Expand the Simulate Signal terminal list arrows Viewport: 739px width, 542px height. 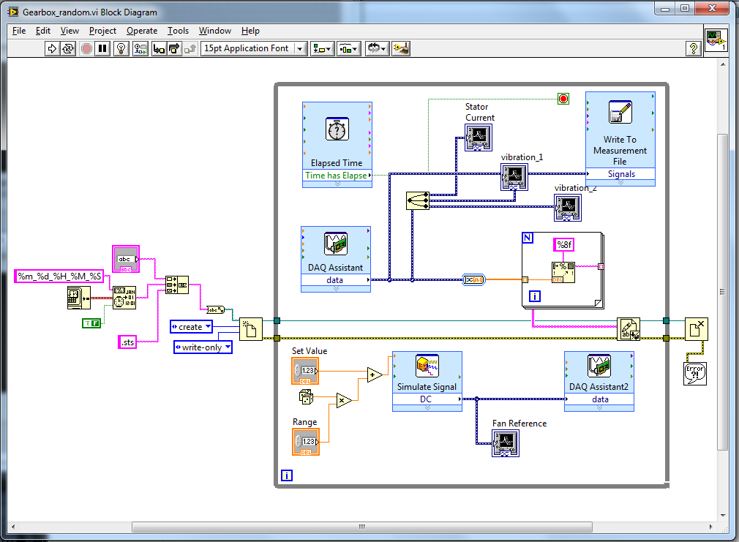pyautogui.click(x=427, y=408)
